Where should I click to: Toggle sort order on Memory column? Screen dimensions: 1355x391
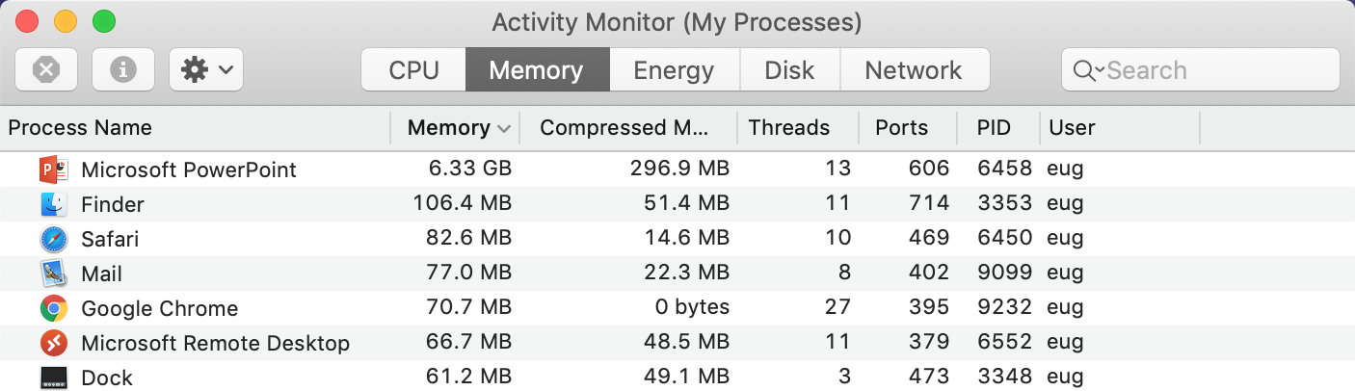(455, 127)
